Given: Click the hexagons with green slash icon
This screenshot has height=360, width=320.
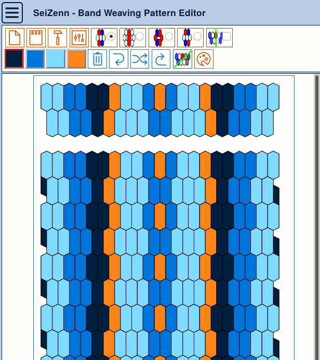Looking at the screenshot, I should (x=182, y=59).
